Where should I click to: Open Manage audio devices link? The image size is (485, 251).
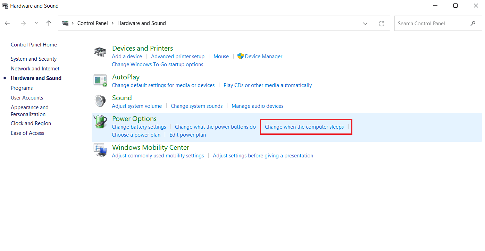point(257,106)
